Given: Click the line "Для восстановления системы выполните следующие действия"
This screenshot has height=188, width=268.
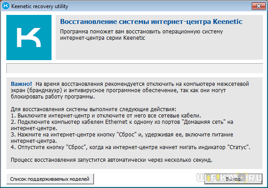Looking at the screenshot, I should [x=94, y=109].
